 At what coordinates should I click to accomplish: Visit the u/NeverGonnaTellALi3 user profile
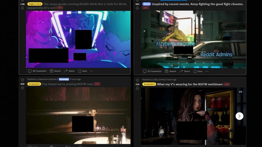click(x=47, y=79)
